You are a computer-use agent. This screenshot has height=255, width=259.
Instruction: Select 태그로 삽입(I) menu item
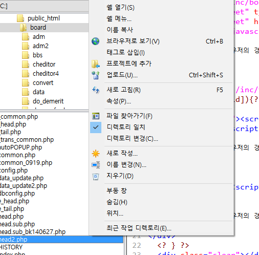125,53
